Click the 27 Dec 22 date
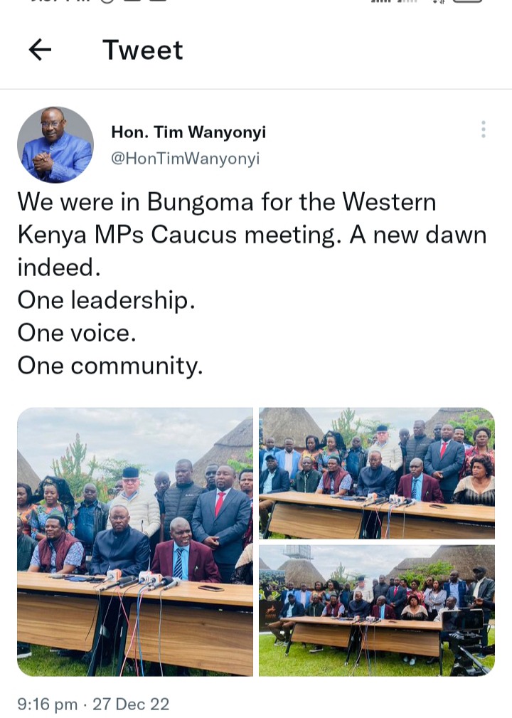 131,704
